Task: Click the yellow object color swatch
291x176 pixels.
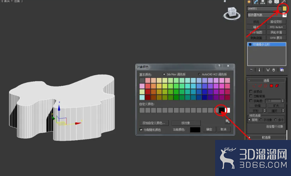Action: [x=284, y=8]
